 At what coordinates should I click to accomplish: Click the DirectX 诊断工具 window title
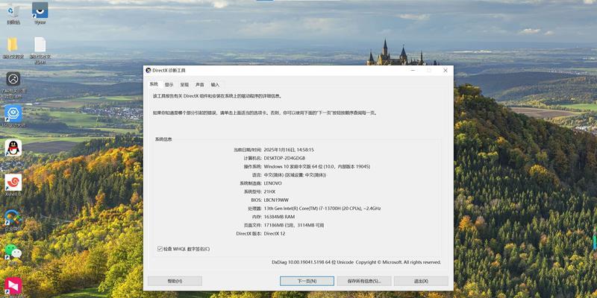(169, 70)
